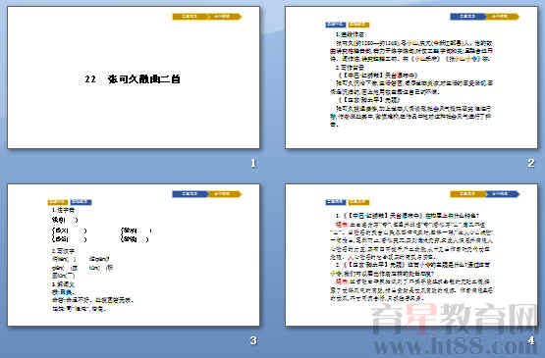Select slide 2 with the author introduction
Screen dimensions: 545x358
point(411,77)
